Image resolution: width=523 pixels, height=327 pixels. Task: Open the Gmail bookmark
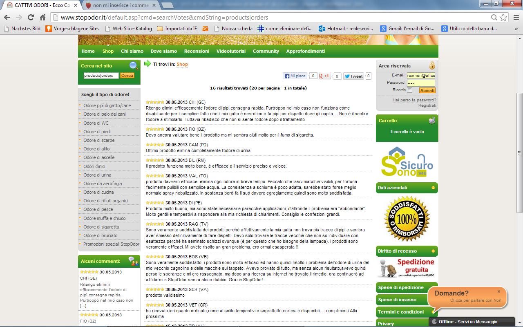coord(407,29)
